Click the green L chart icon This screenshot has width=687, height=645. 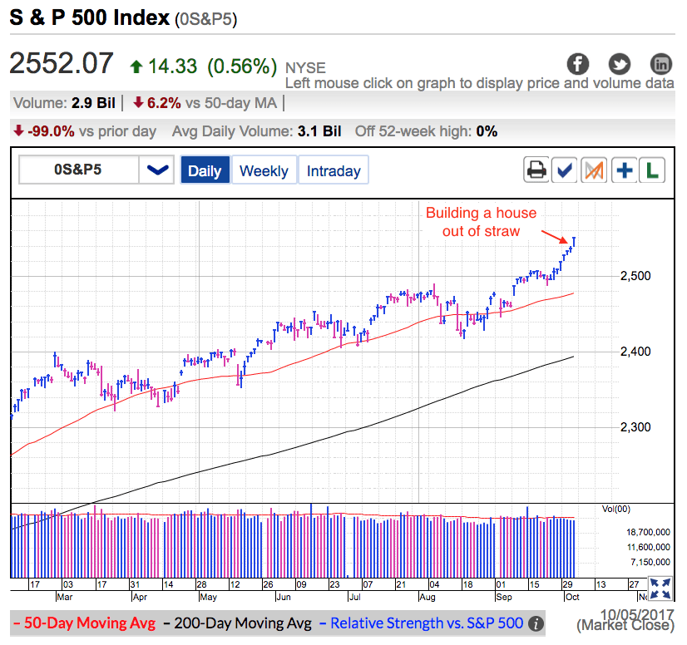(x=652, y=170)
